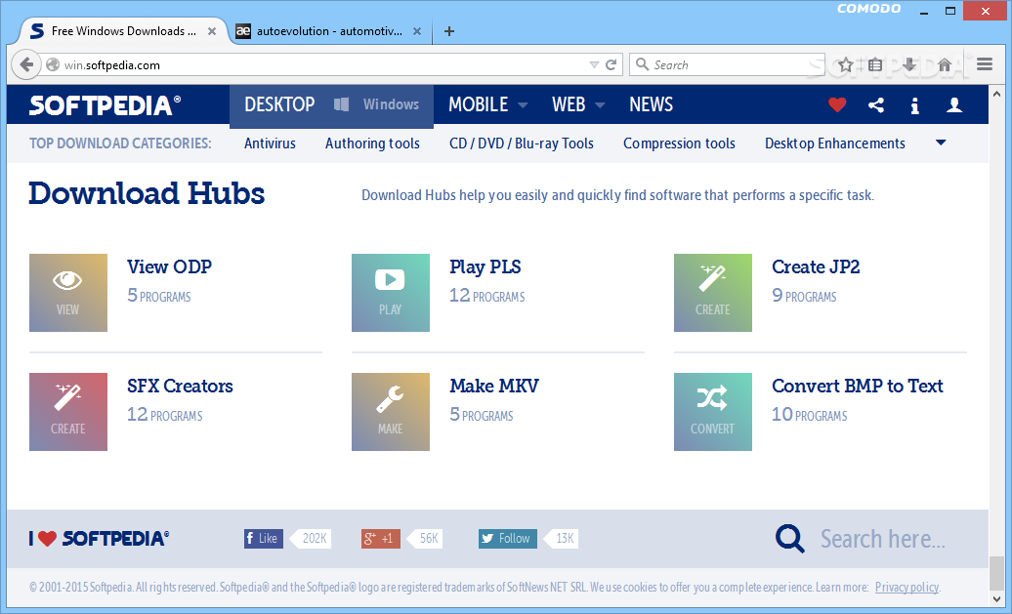Open the Make MKV hub link
Viewport: 1012px width, 614px height.
click(x=493, y=386)
